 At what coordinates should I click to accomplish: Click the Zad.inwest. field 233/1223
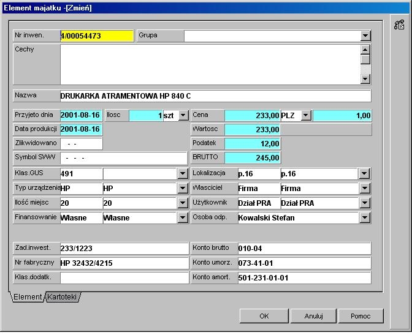(x=124, y=248)
